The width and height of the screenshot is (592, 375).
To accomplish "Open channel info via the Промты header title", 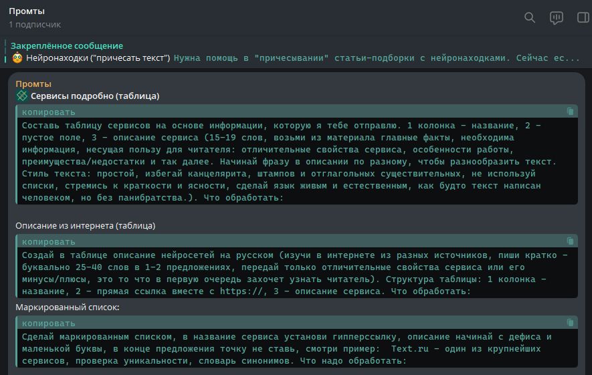I will point(27,11).
